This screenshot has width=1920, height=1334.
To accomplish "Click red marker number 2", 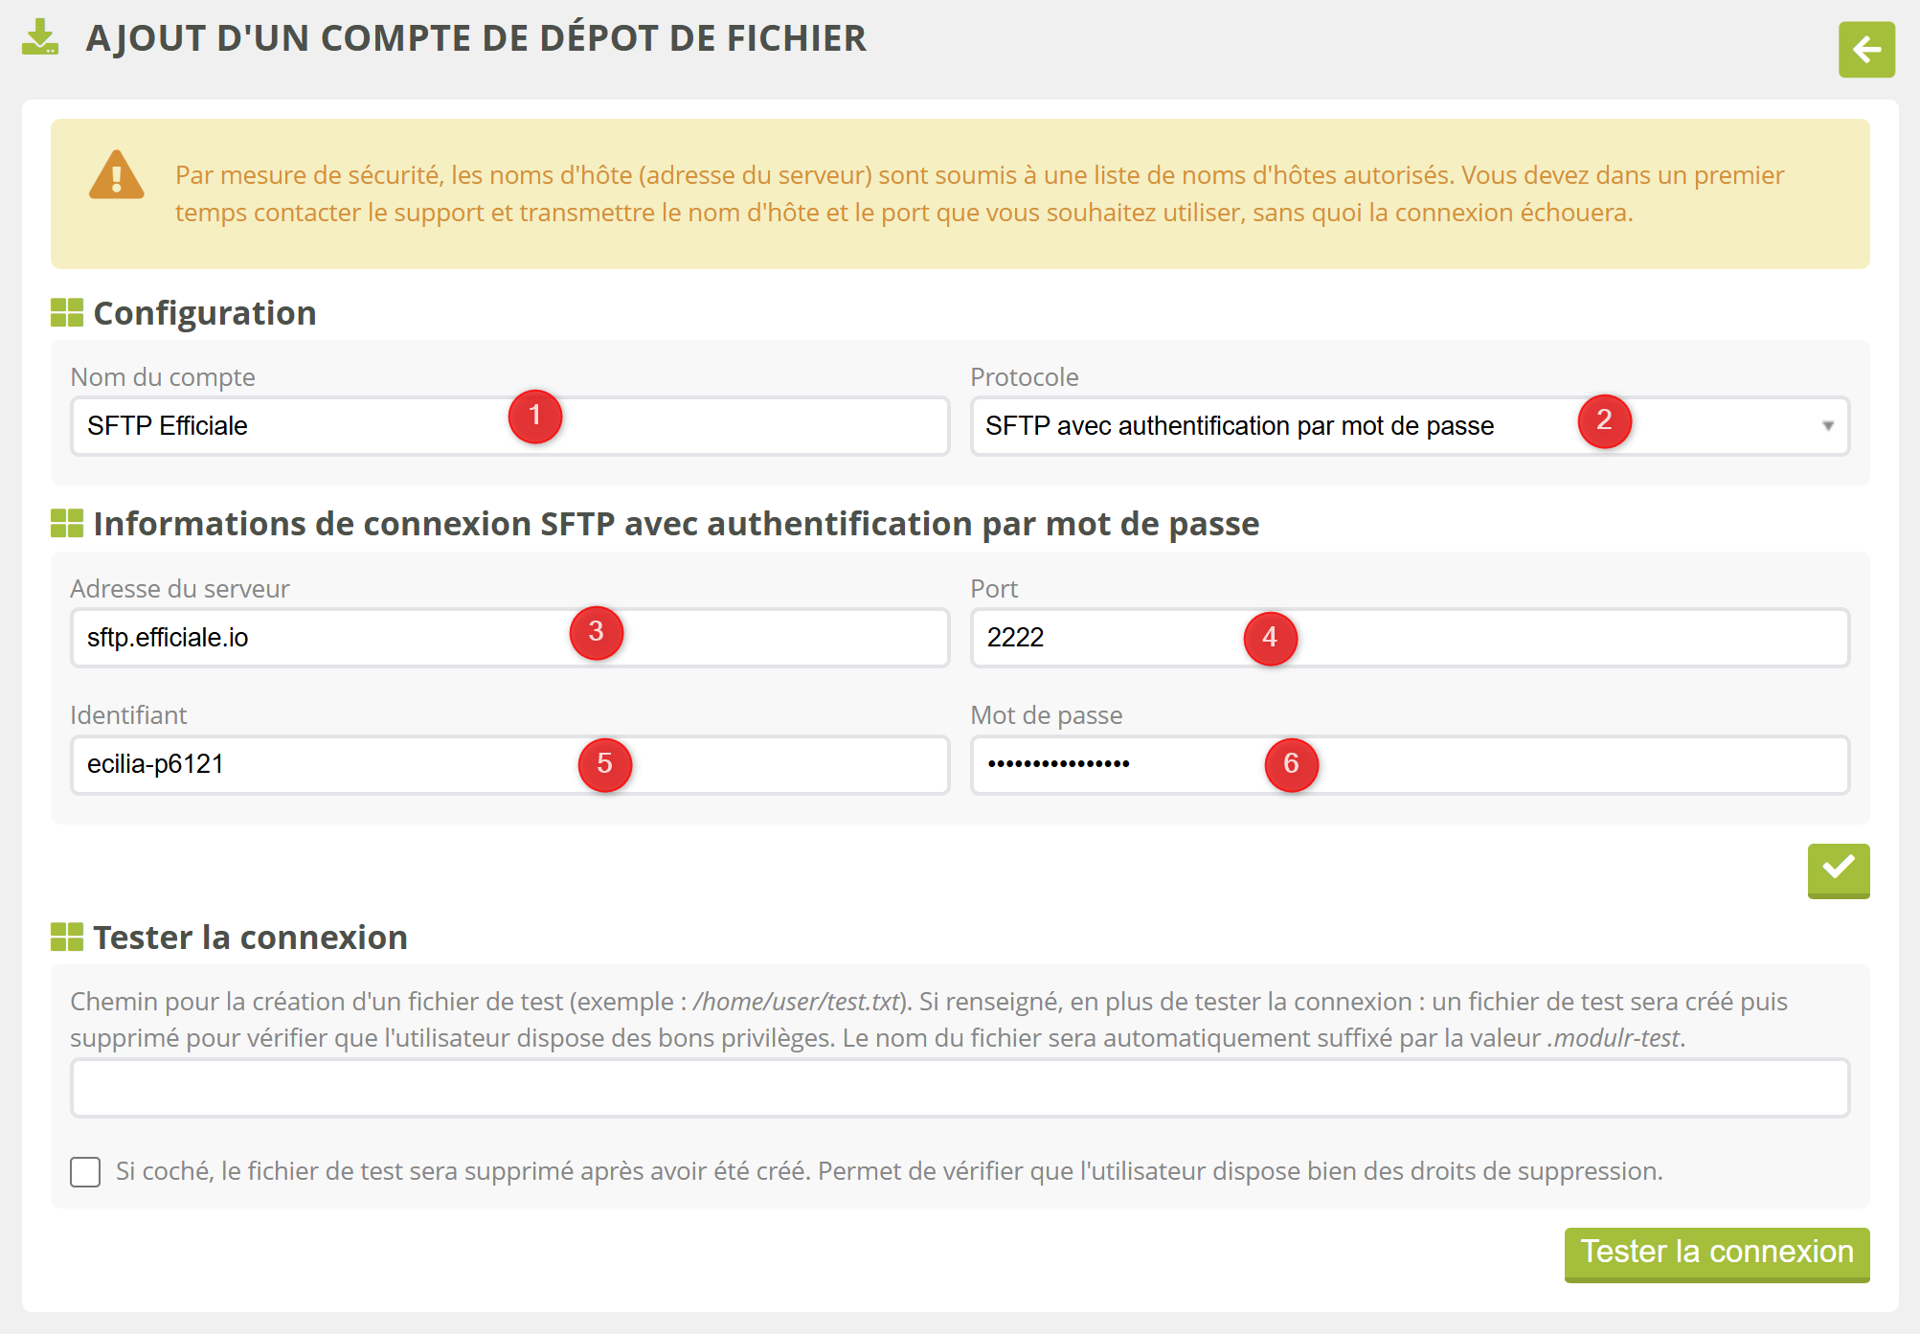I will (1604, 420).
